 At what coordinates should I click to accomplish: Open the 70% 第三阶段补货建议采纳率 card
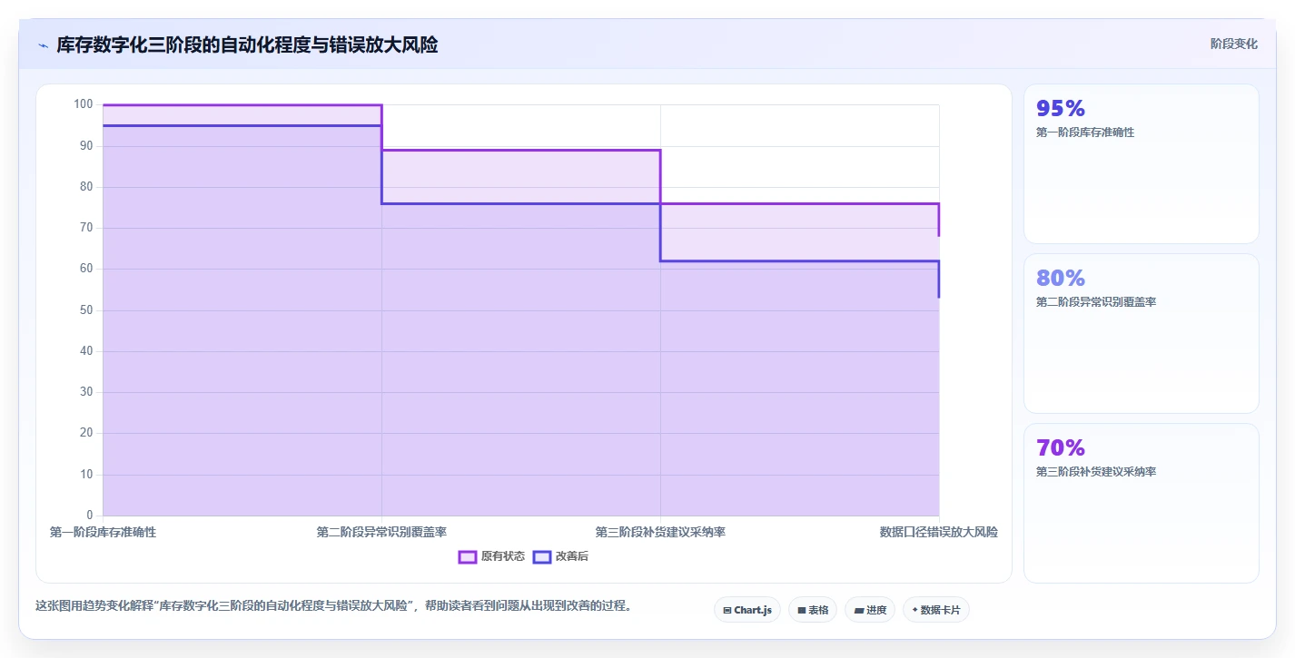coord(1142,503)
